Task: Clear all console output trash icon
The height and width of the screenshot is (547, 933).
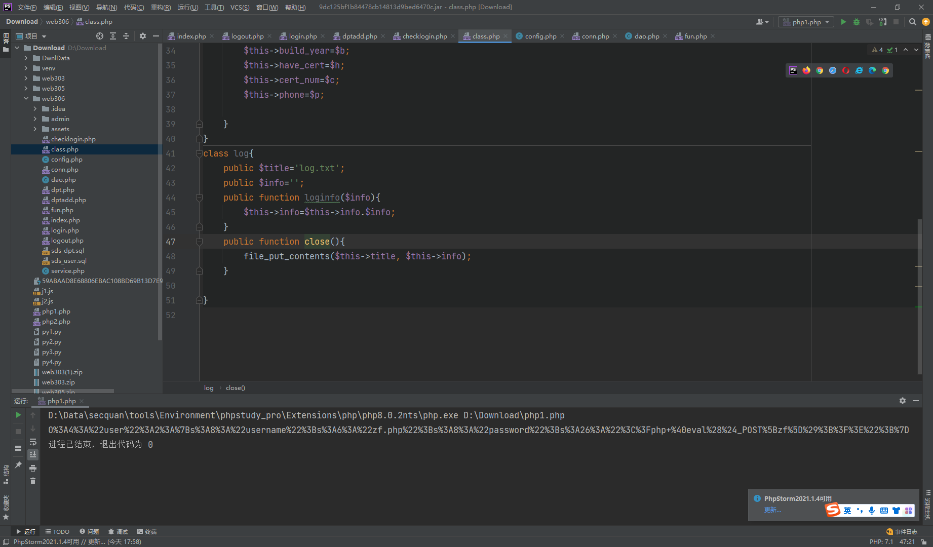Action: (33, 481)
